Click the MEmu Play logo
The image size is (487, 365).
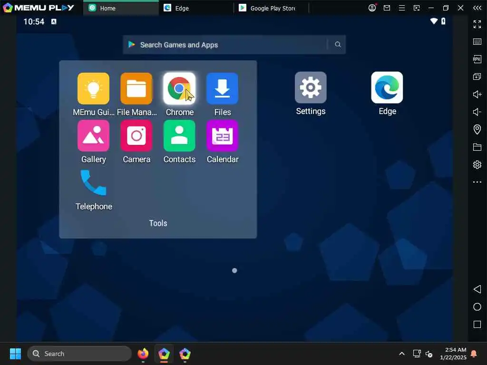click(39, 8)
